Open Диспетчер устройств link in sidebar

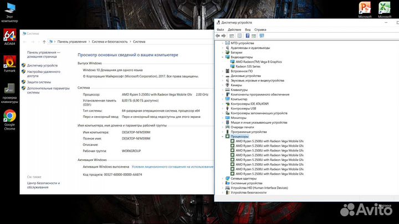42,65
